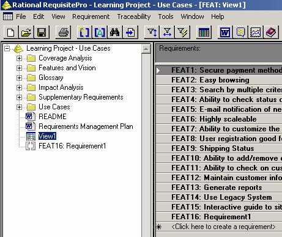Click <Click here to create a requirement> row
This screenshot has height=237, width=282.
219,227
